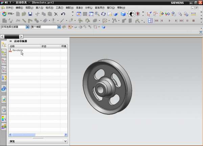The image size is (203, 146).
Task: Open the 文件(F) menu
Action: pyautogui.click(x=9, y=7)
